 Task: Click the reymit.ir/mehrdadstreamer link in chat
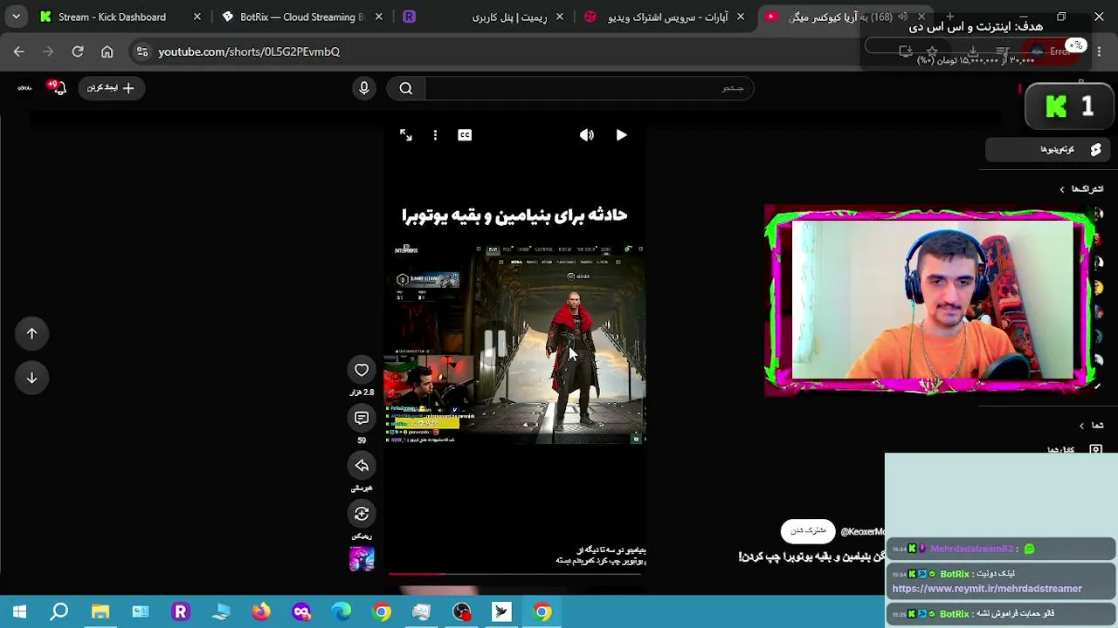coord(987,589)
